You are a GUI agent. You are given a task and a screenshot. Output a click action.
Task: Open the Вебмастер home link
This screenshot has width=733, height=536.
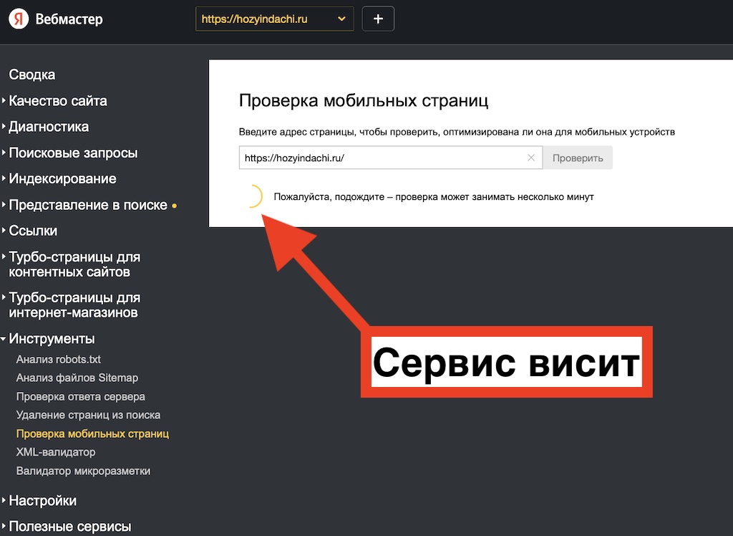click(69, 19)
